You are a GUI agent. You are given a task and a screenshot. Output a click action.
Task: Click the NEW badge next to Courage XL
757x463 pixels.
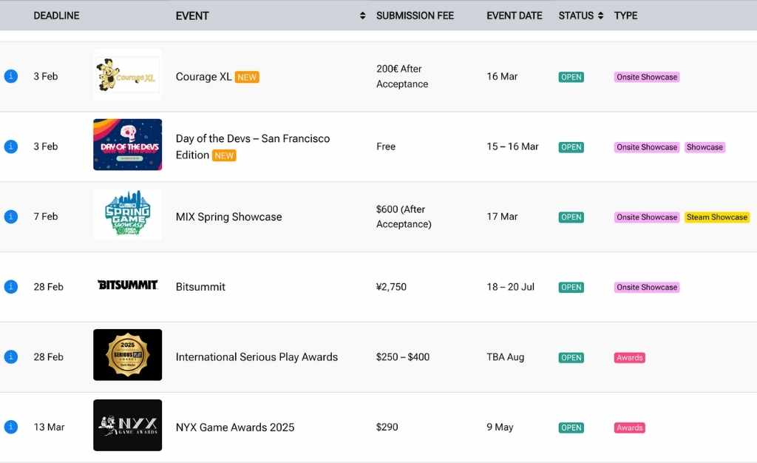click(247, 77)
